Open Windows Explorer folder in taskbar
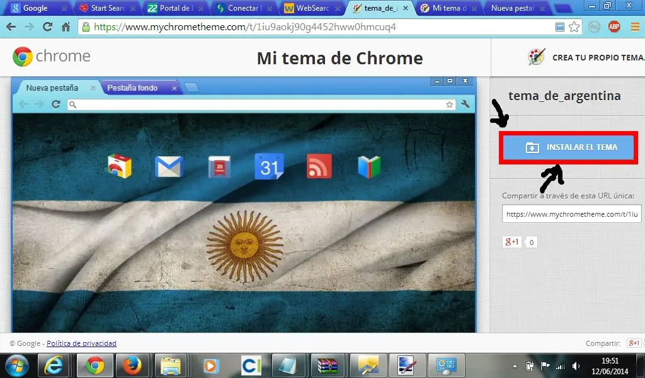This screenshot has width=645, height=378. pyautogui.click(x=171, y=365)
